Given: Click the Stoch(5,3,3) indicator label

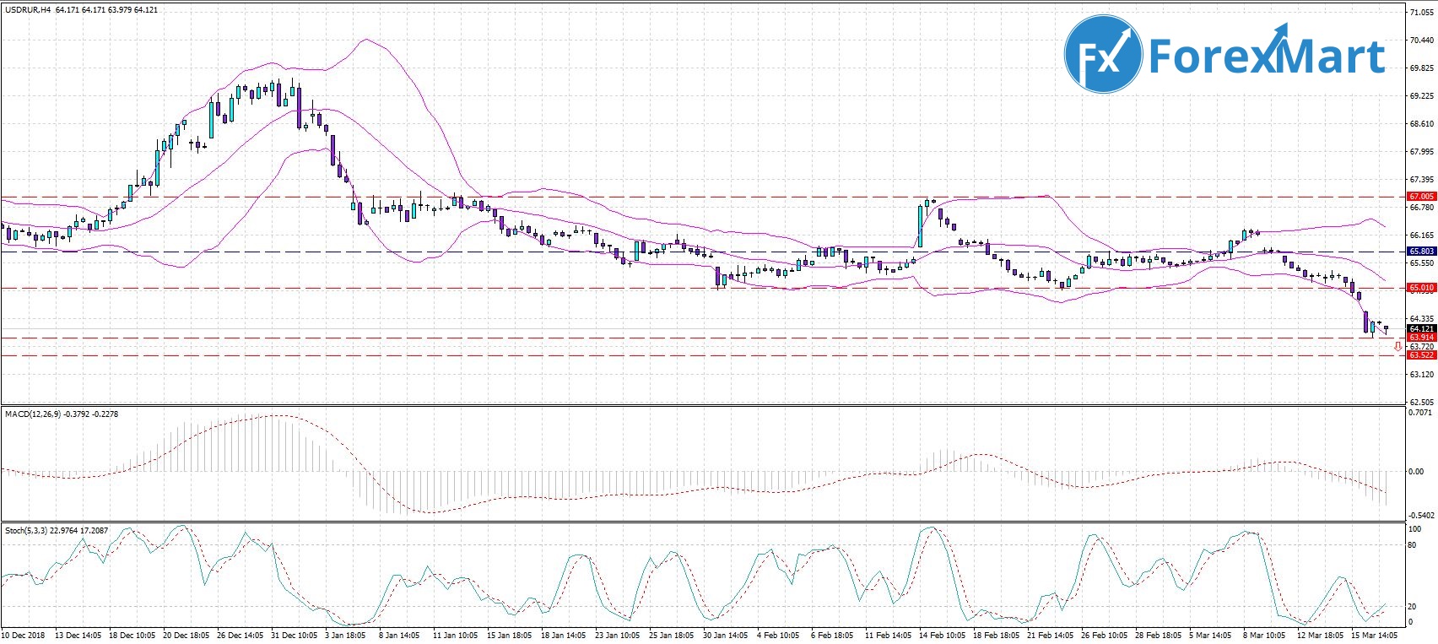Looking at the screenshot, I should (27, 530).
